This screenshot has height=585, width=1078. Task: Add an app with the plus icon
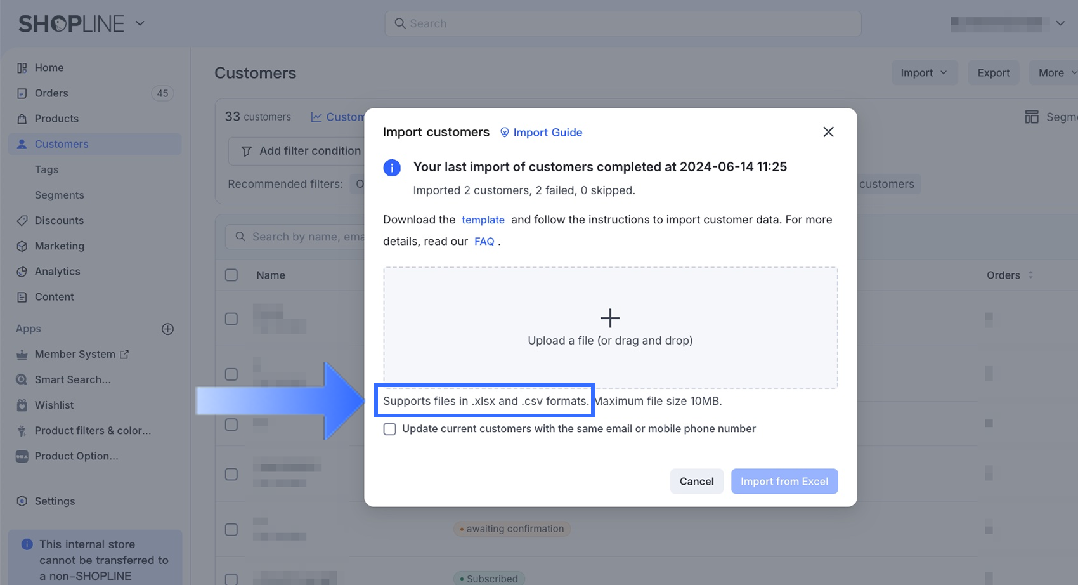[167, 329]
